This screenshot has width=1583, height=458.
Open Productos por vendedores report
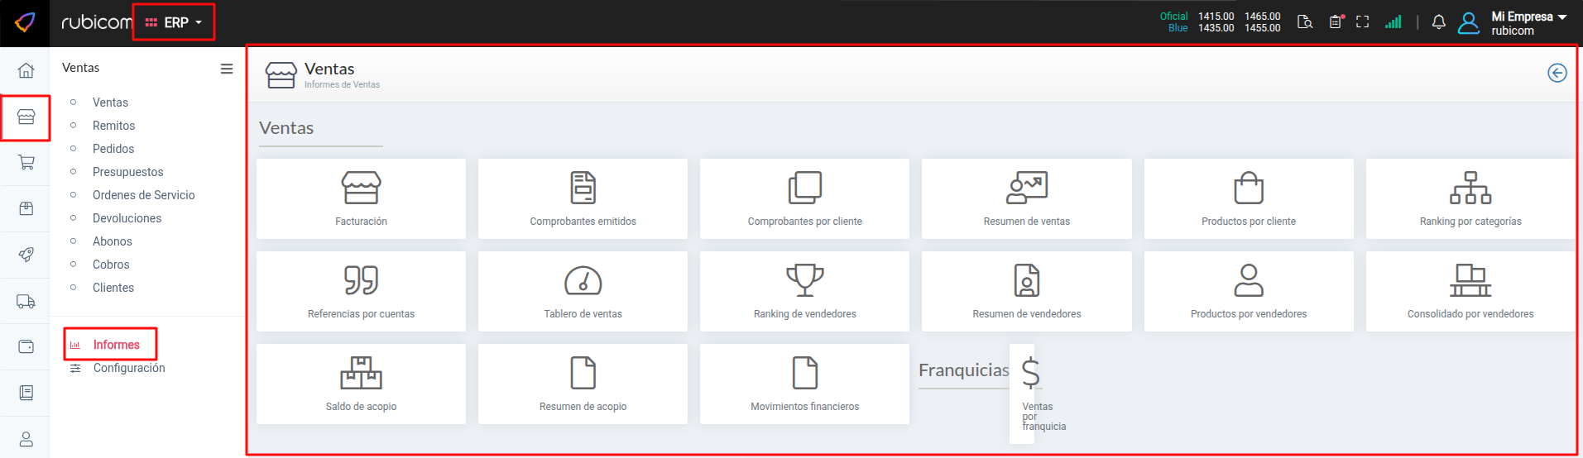pos(1249,291)
